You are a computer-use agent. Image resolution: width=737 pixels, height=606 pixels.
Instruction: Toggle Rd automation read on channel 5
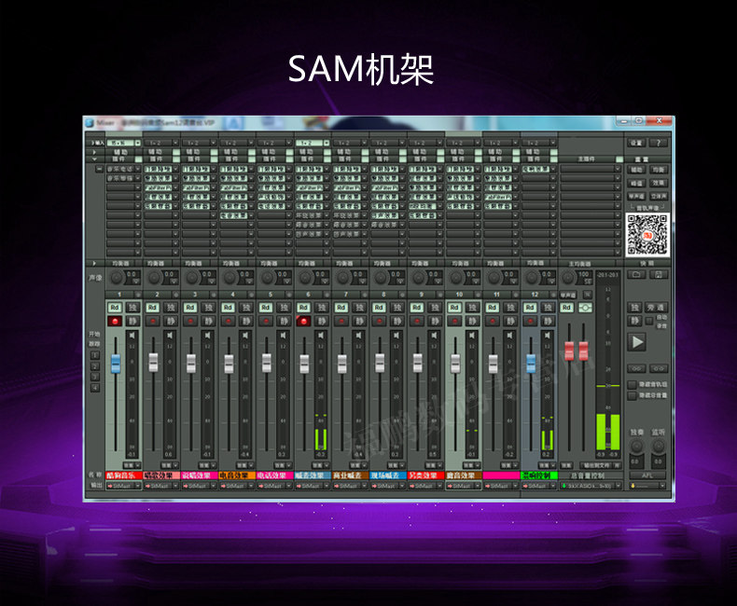266,308
